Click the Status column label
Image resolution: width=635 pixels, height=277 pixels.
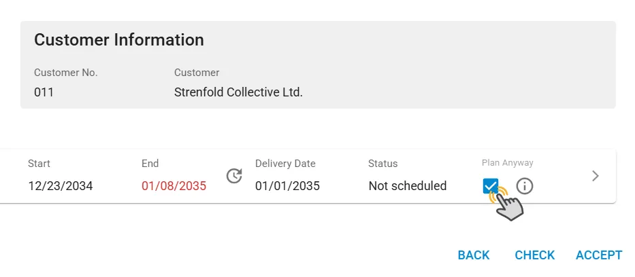click(382, 164)
